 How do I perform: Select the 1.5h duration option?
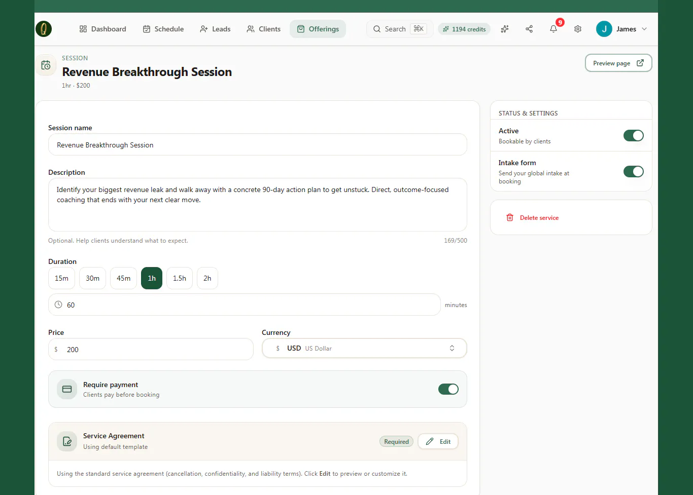tap(180, 278)
